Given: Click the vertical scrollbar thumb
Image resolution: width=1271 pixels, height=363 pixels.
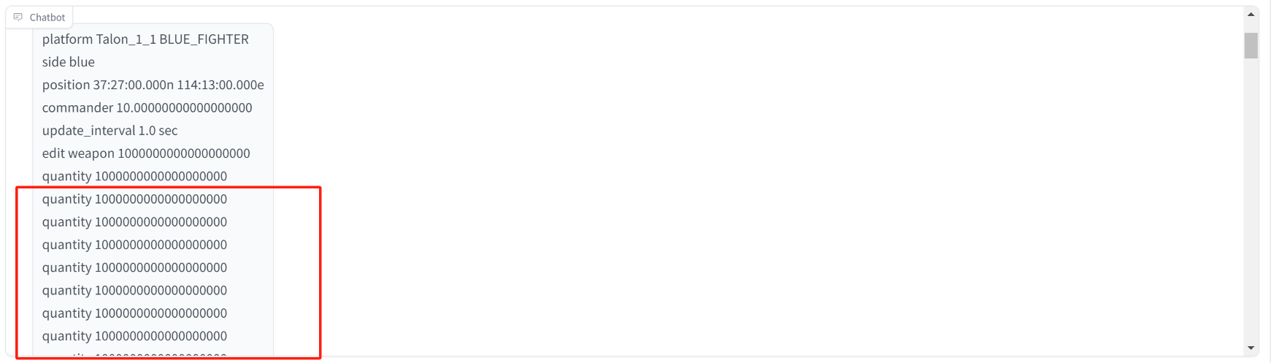Looking at the screenshot, I should (x=1251, y=45).
